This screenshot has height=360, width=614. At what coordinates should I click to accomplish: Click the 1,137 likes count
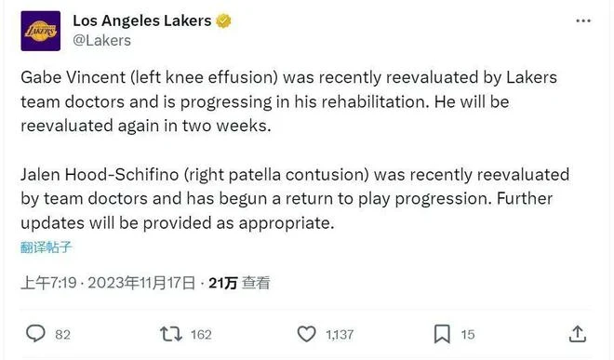tap(340, 335)
